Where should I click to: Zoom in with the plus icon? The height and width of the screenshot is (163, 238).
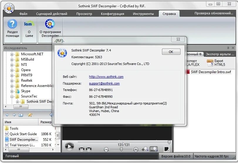coord(136,150)
